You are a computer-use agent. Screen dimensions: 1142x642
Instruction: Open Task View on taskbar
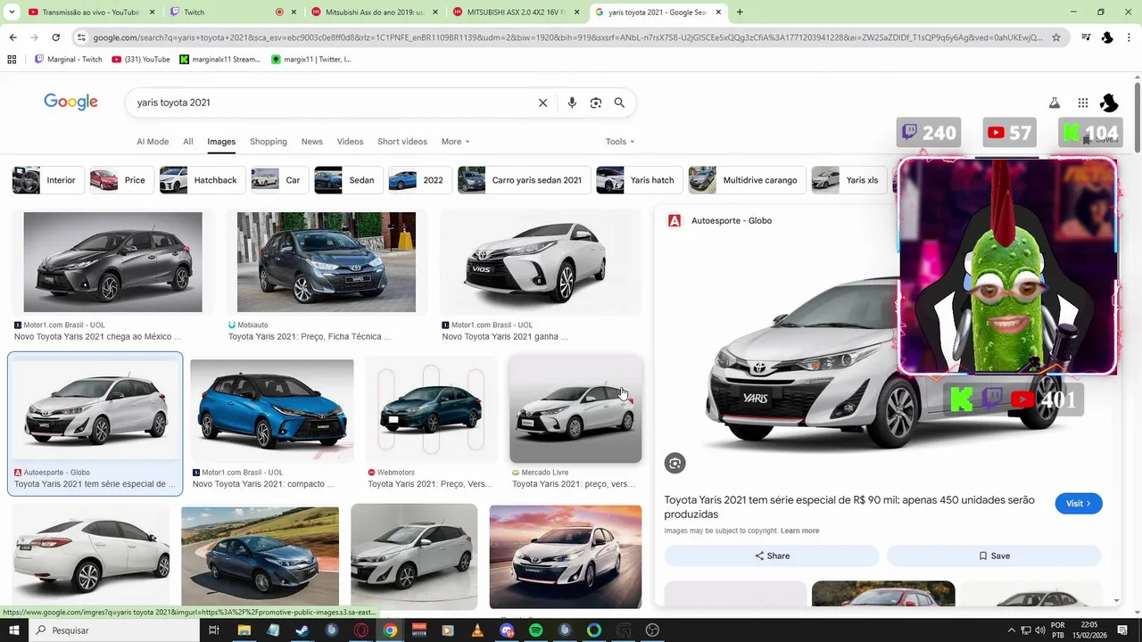coord(214,630)
